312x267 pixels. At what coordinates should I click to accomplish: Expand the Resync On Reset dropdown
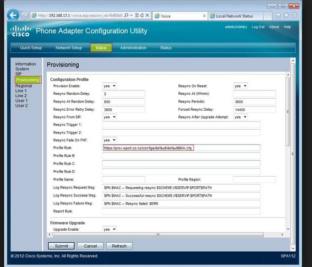point(241,86)
